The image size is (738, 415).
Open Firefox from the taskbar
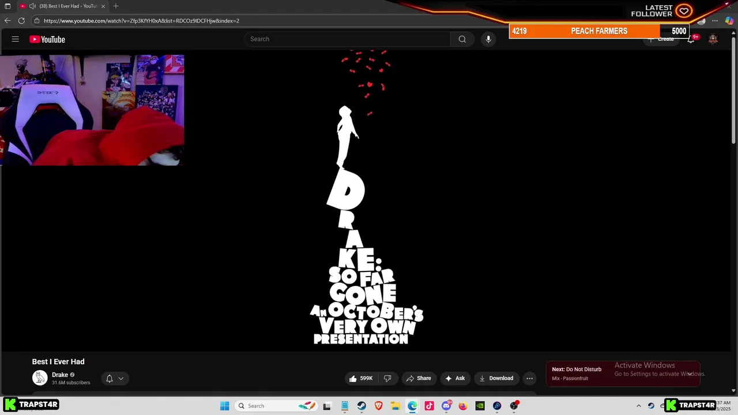coord(463,406)
